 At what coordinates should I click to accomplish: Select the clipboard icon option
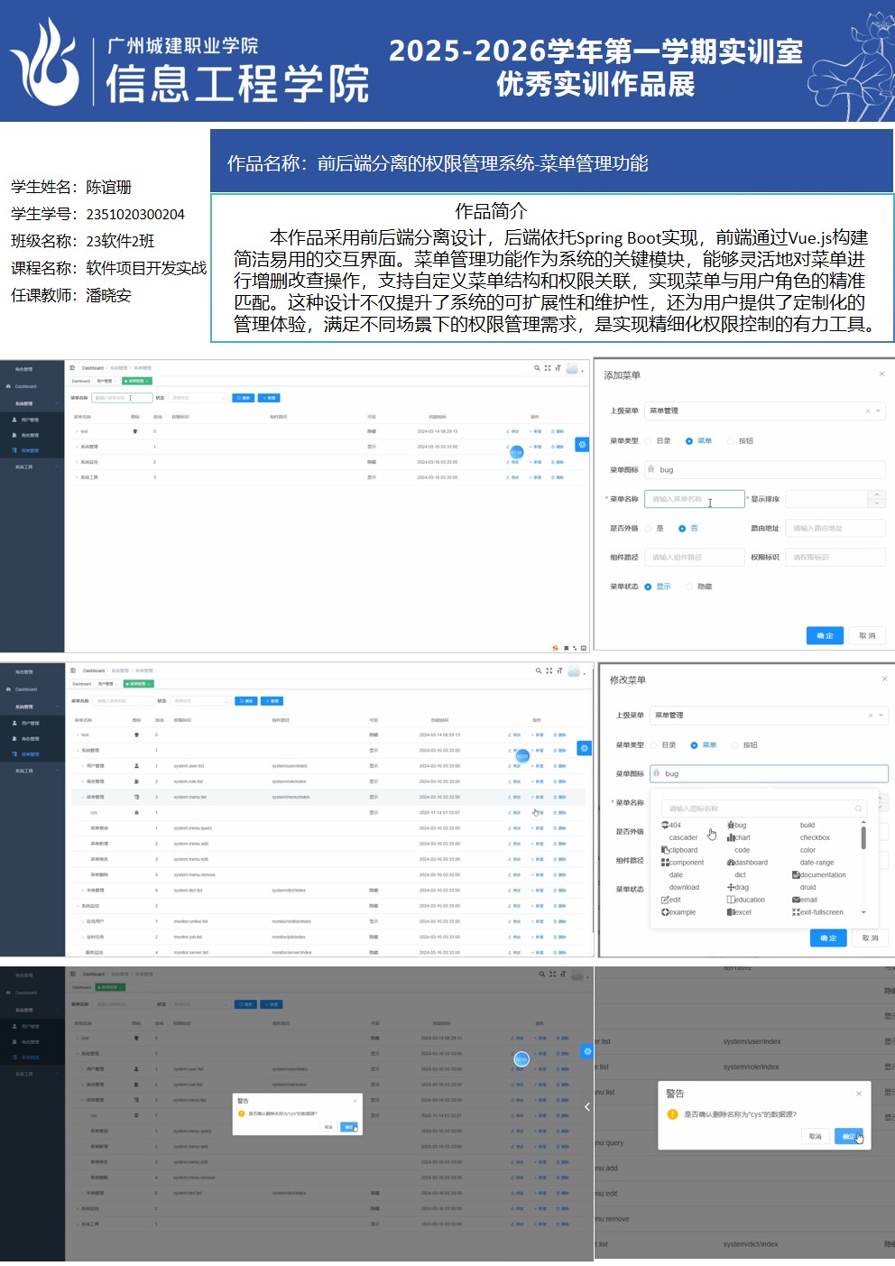681,850
